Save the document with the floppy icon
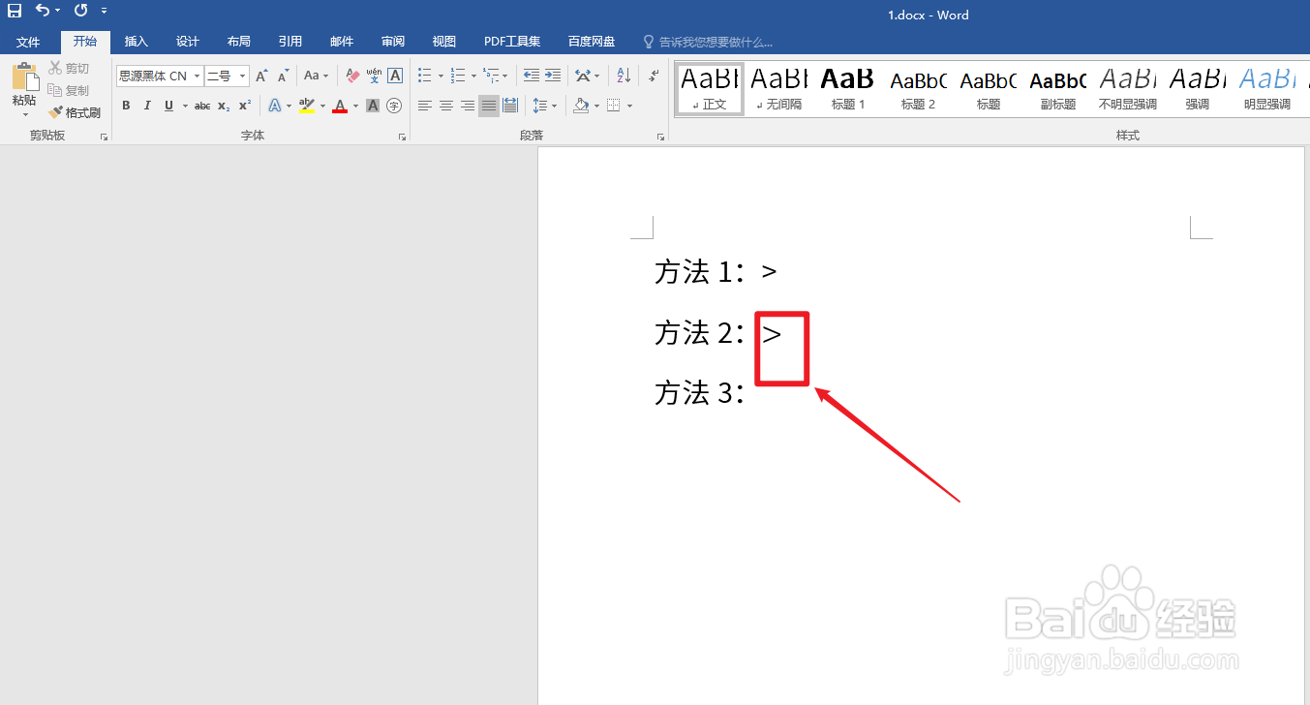Viewport: 1310px width, 705px height. (x=15, y=11)
